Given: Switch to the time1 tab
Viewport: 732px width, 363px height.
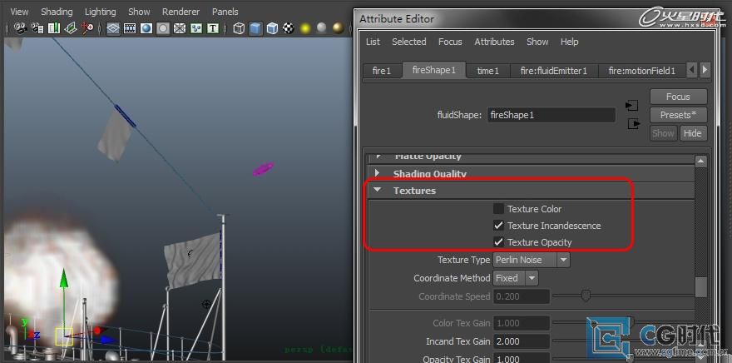Looking at the screenshot, I should (487, 71).
